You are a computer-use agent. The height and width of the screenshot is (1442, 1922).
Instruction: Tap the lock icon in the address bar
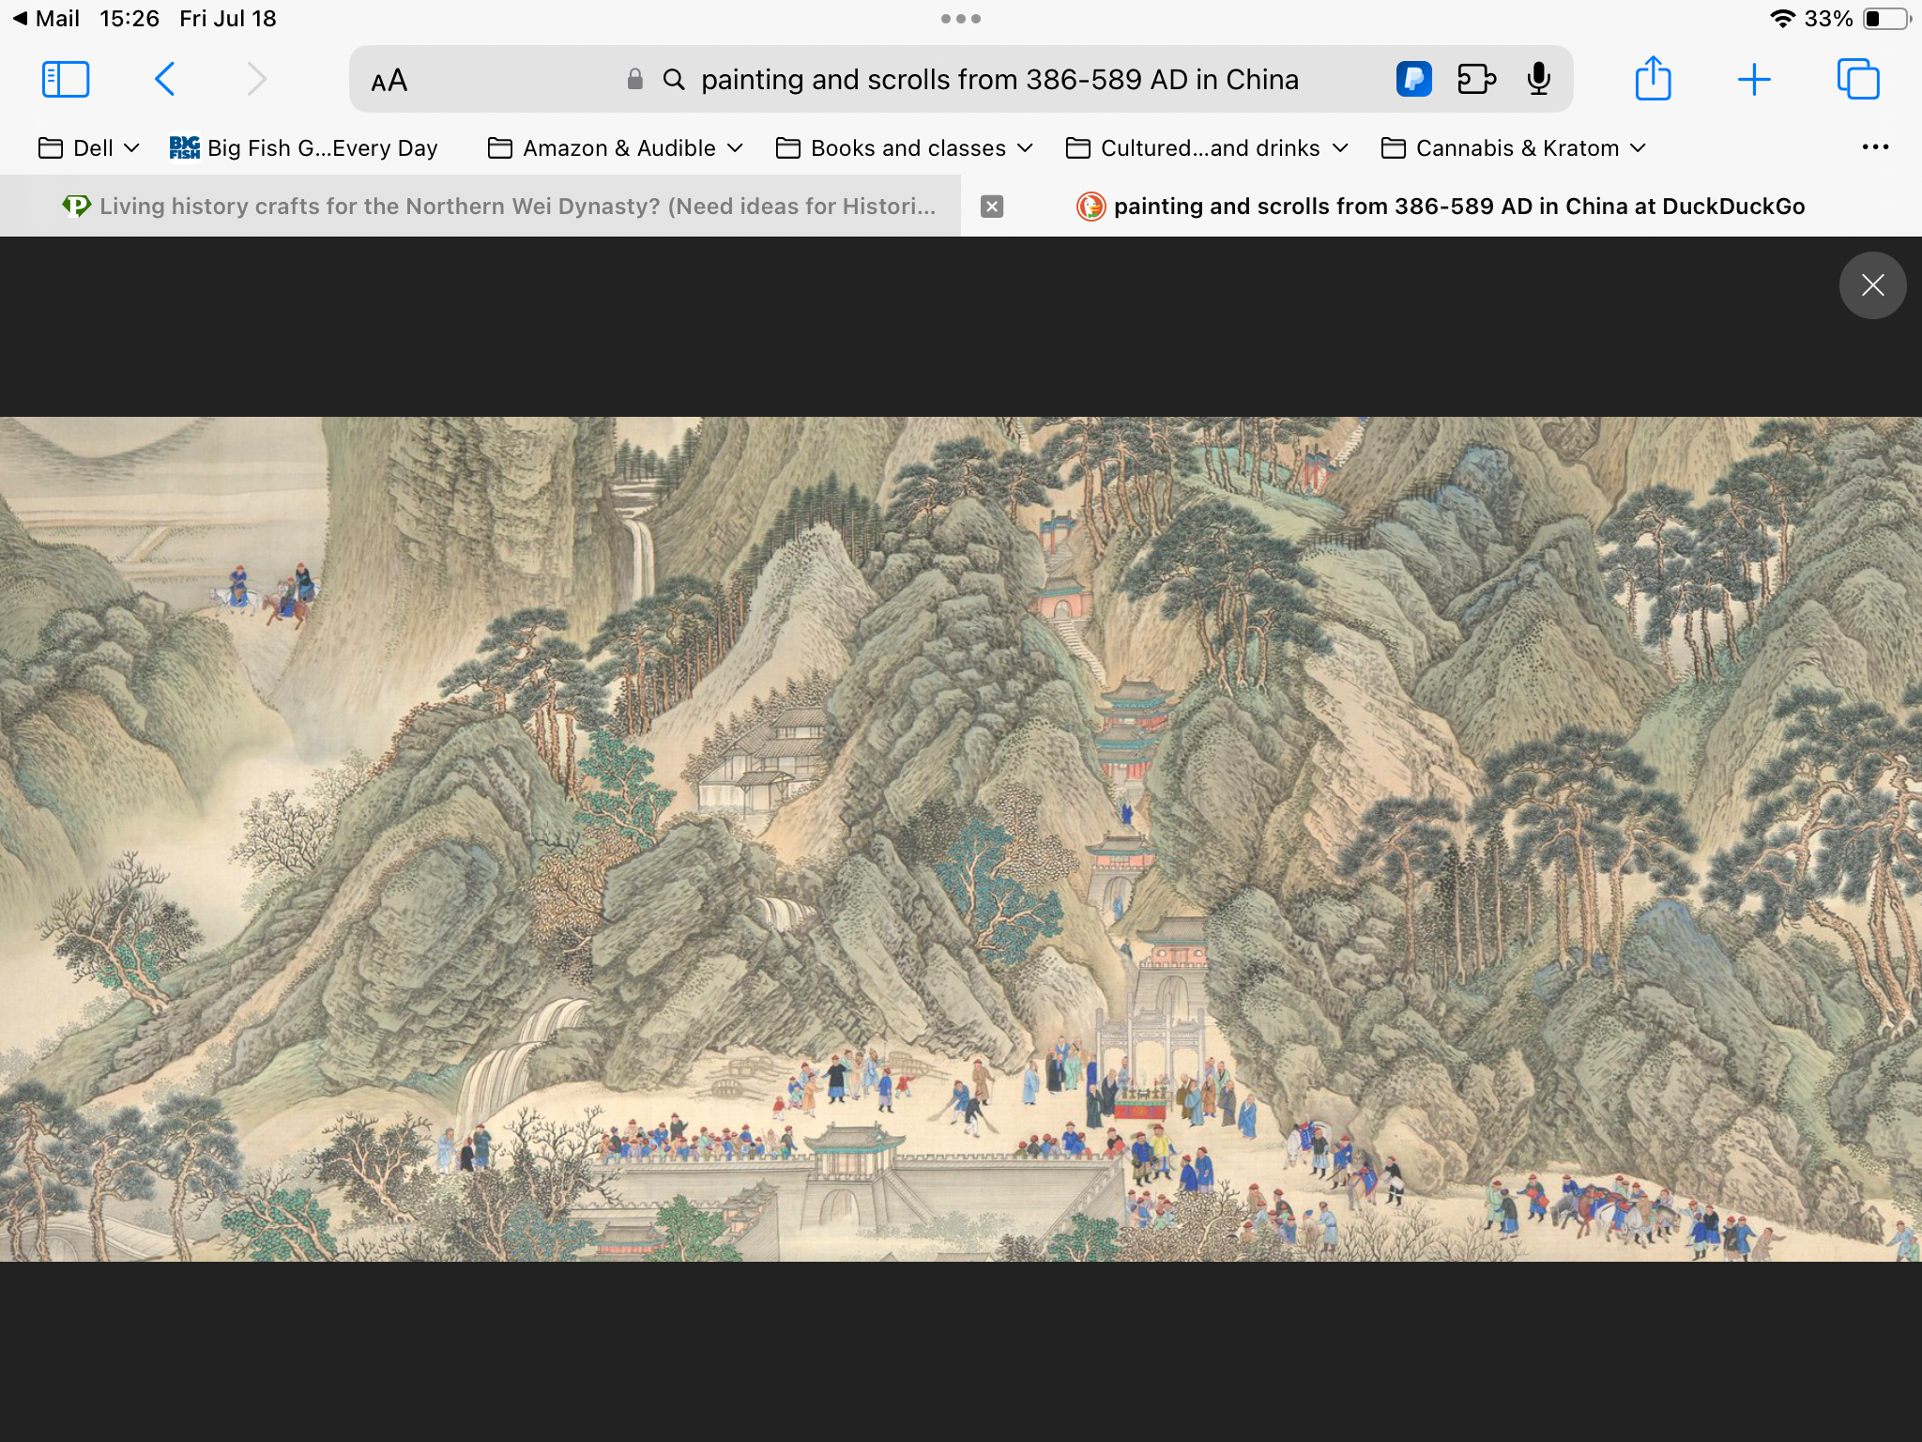click(635, 80)
